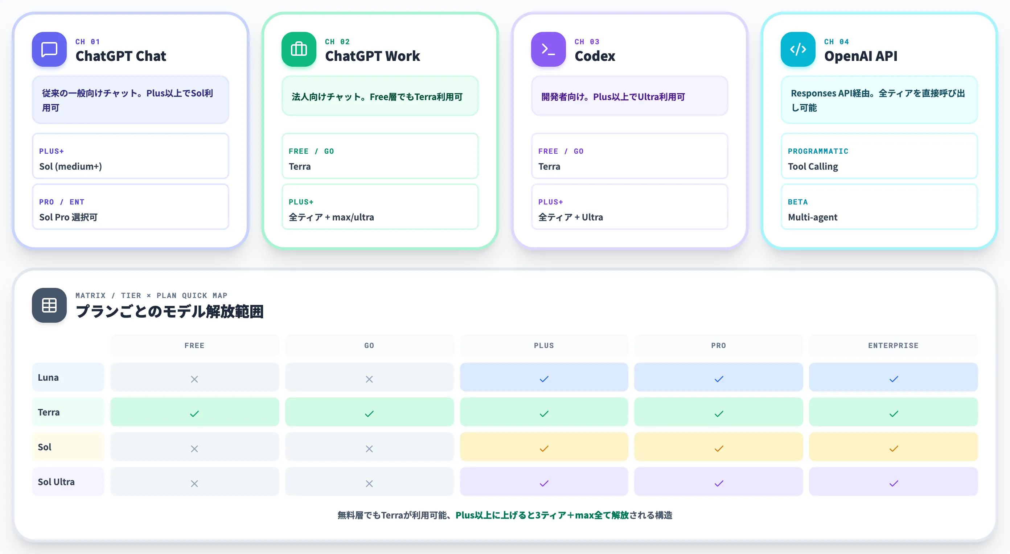Click the Terra checkmark under GO
The height and width of the screenshot is (554, 1010).
tap(369, 414)
